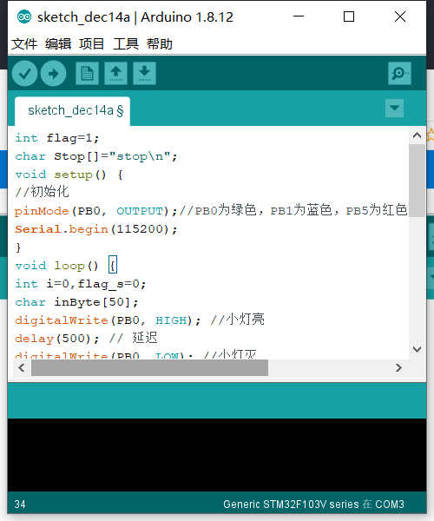Select the sketch_dec14a tab
The width and height of the screenshot is (434, 521).
(72, 111)
